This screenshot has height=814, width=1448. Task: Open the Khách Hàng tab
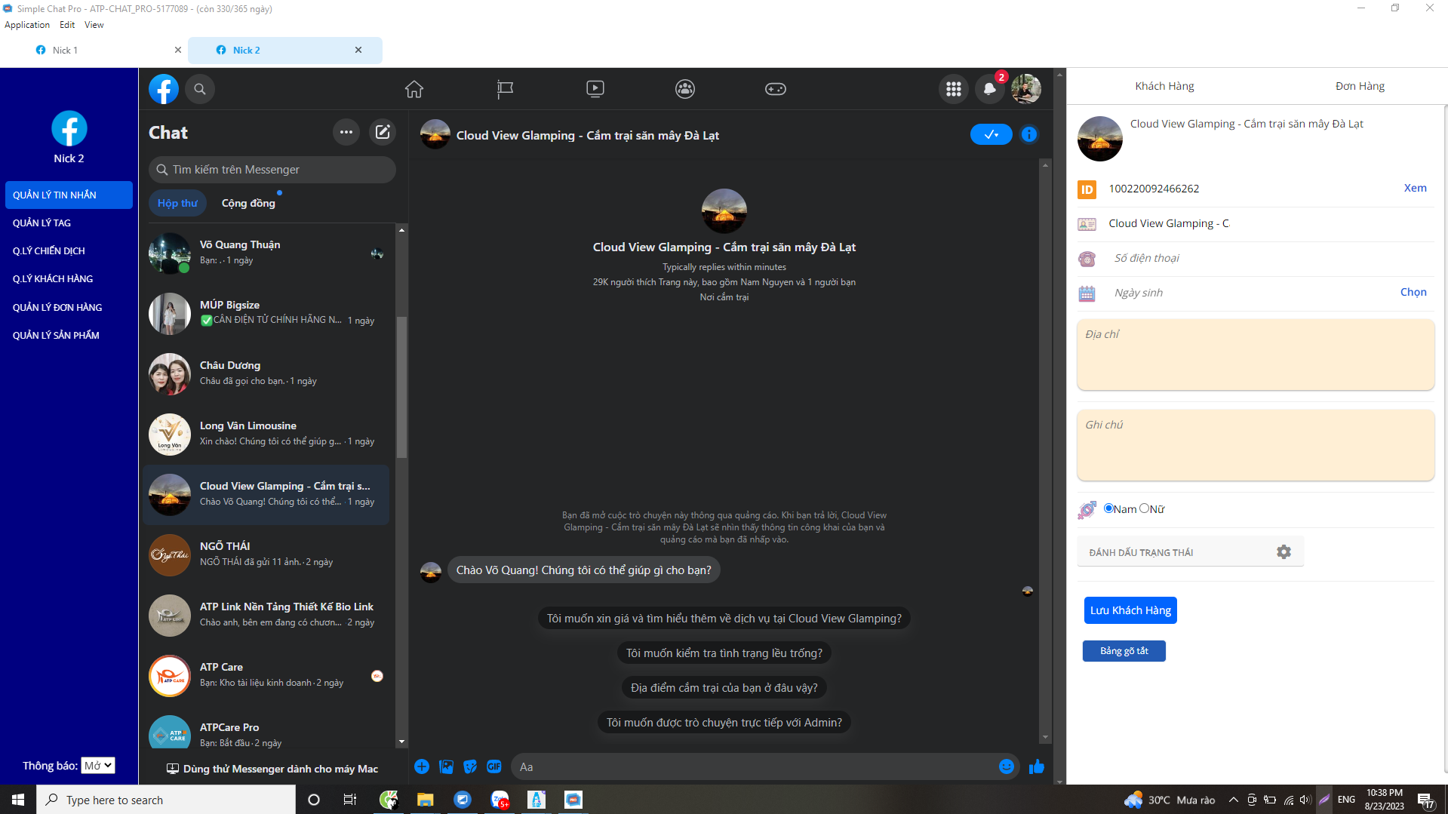coord(1164,86)
